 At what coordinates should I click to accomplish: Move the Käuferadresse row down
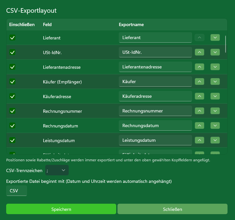(x=215, y=96)
